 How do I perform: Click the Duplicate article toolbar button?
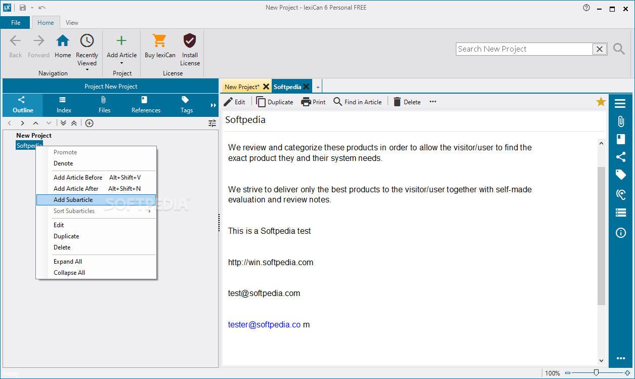275,102
